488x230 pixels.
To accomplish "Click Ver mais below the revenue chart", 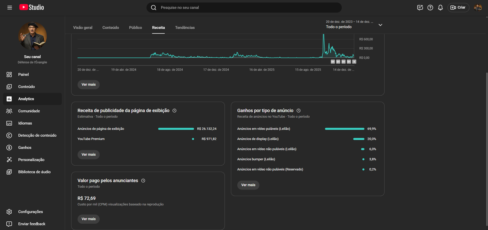I will pyautogui.click(x=88, y=85).
